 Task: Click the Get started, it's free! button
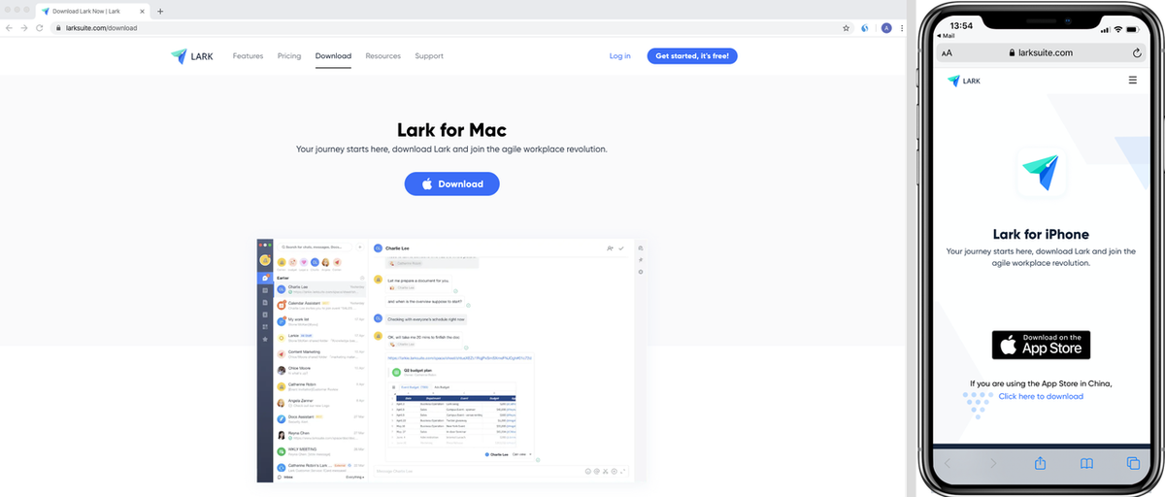tap(692, 56)
